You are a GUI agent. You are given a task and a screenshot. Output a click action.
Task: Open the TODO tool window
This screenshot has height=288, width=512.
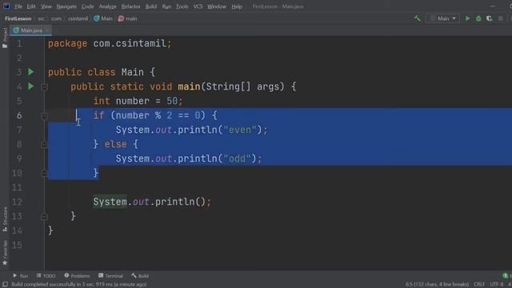pyautogui.click(x=46, y=276)
